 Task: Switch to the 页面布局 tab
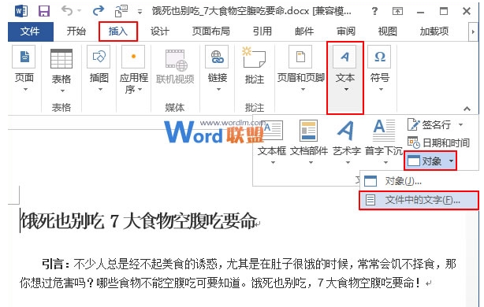point(210,31)
